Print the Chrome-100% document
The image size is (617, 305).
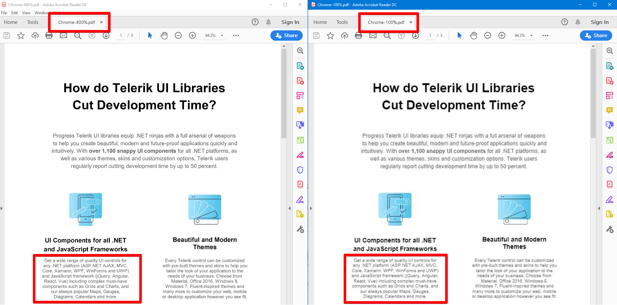[x=358, y=36]
